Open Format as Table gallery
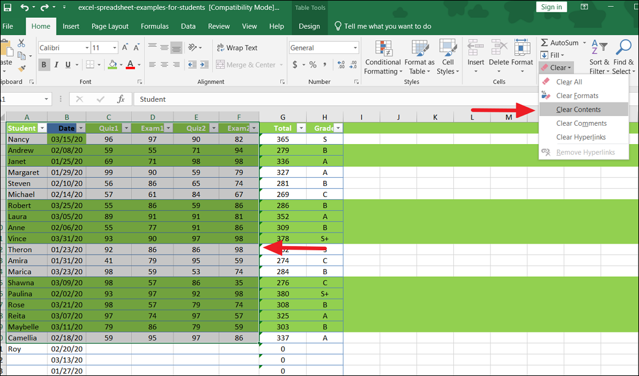Viewport: 639px width, 376px height. pyautogui.click(x=419, y=57)
